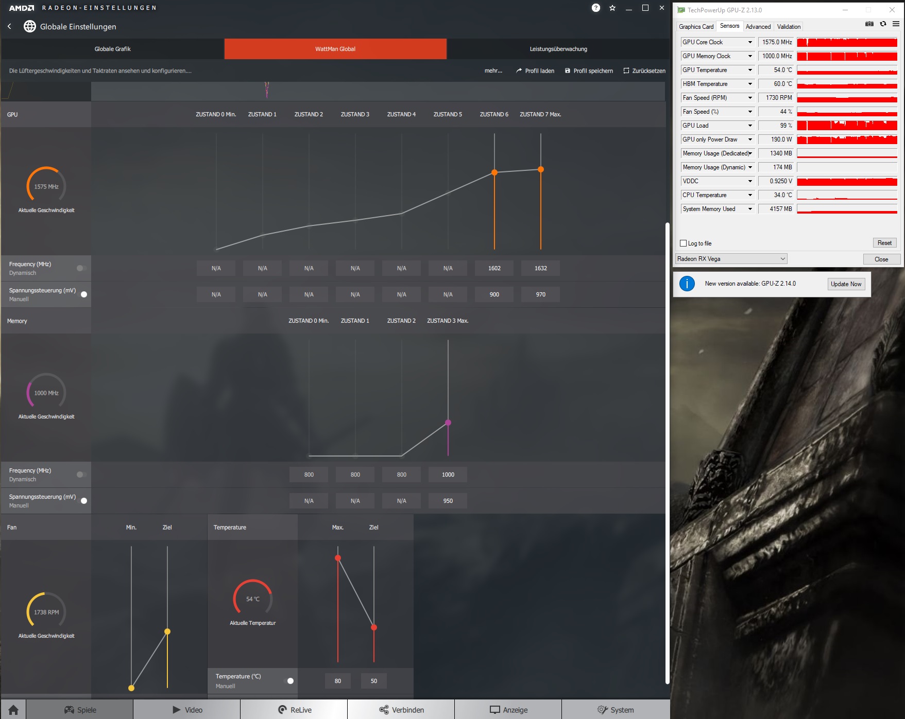Click the fan Ziel yellow slider handle
The image size is (905, 719).
167,632
